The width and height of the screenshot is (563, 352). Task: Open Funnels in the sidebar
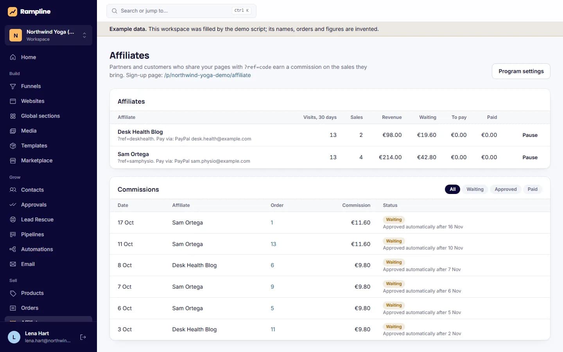48,86
